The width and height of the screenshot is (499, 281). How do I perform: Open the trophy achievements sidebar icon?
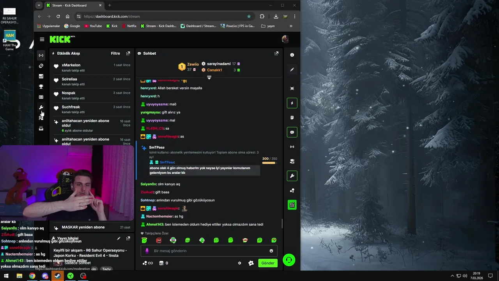(x=41, y=87)
